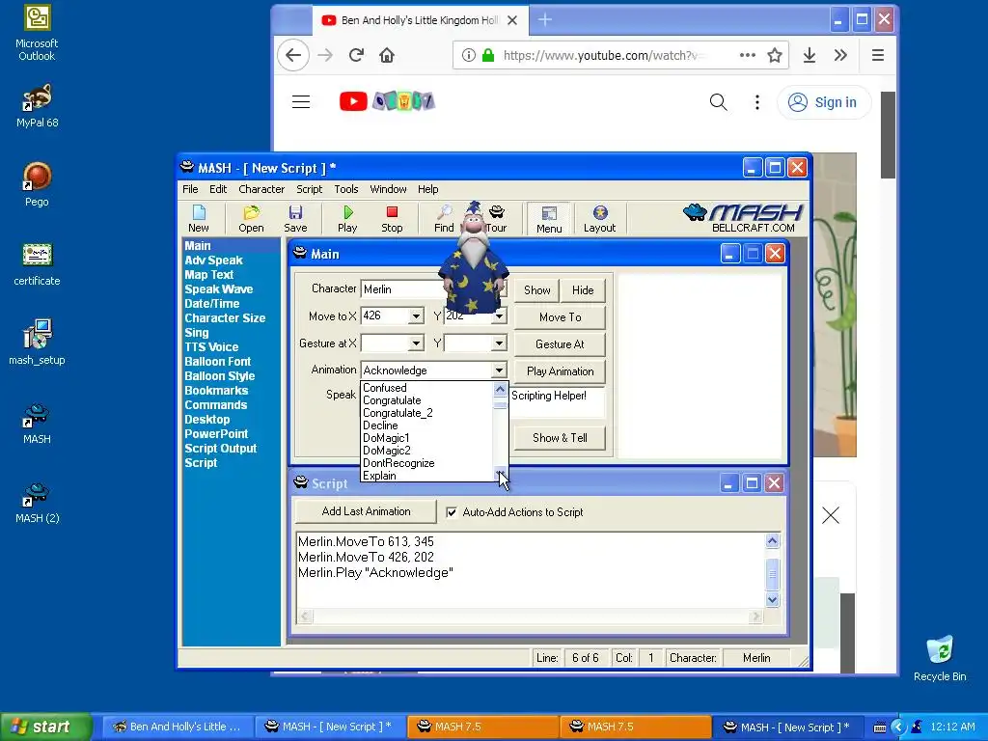This screenshot has height=741, width=988.
Task: Click the Save floppy disk icon
Action: [295, 218]
